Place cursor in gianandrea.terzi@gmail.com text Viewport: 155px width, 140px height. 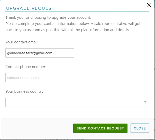click(x=30, y=53)
